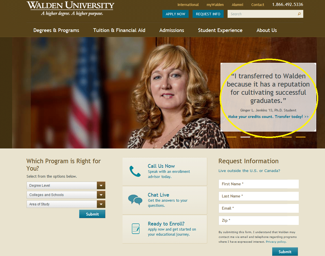Focus the Last Name field
The width and height of the screenshot is (325, 256).
[x=259, y=196]
